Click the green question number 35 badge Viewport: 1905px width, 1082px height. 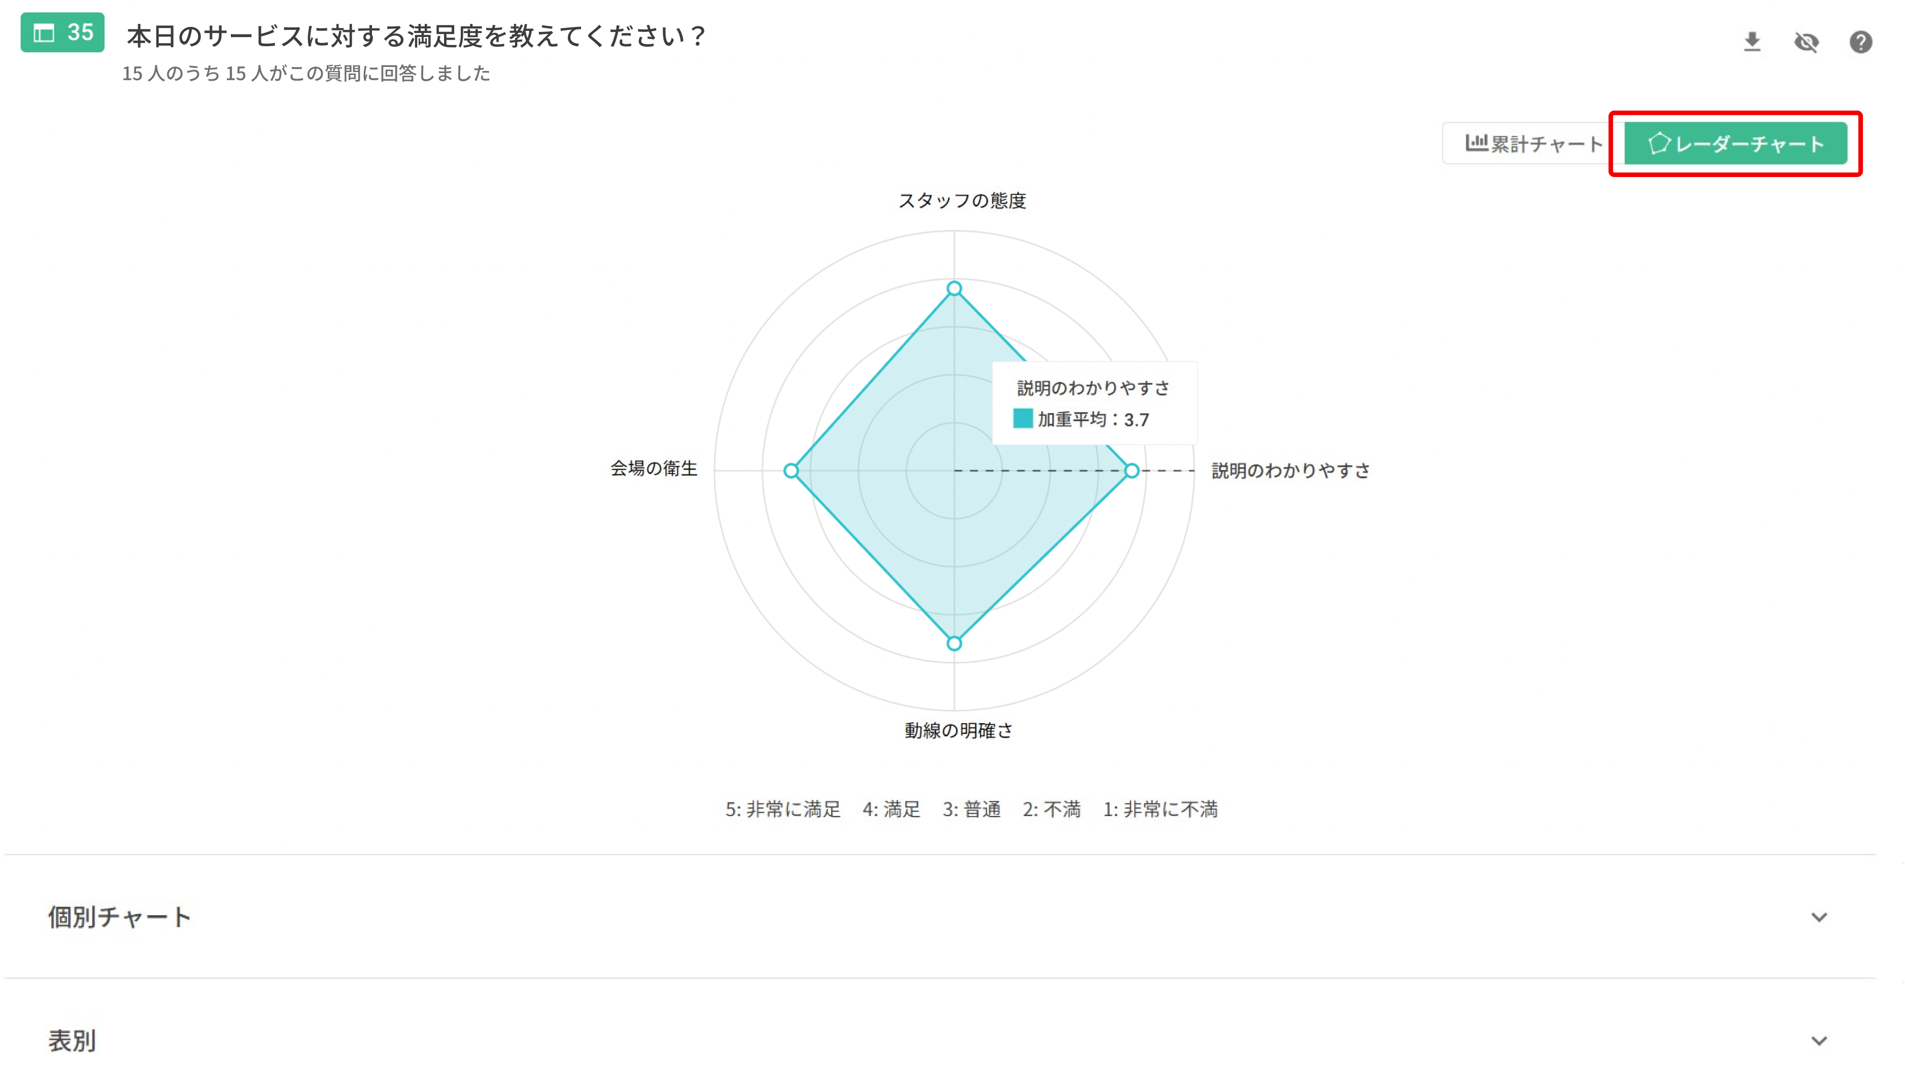pos(62,32)
